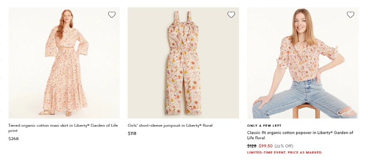The height and width of the screenshot is (160, 368).
Task: Click the 'ONLY A FEW LEFT' badge
Action: tap(264, 125)
